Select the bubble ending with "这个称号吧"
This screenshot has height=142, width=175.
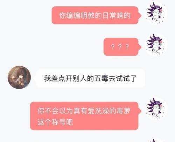pyautogui.click(x=86, y=116)
